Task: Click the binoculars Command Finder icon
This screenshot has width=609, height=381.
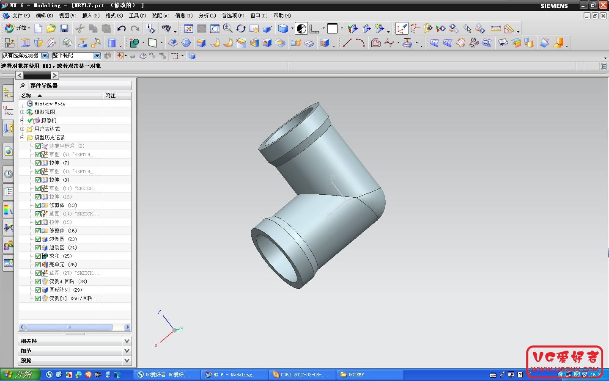Action: click(x=166, y=28)
